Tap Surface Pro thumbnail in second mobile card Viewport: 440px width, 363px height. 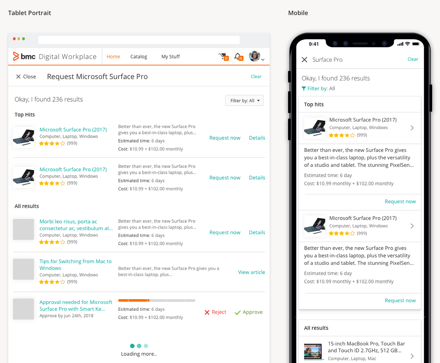point(315,226)
